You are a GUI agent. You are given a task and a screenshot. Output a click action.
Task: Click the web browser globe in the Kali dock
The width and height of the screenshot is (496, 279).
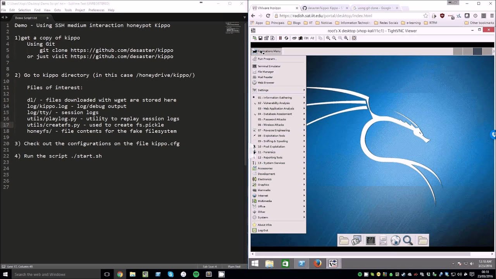[396, 241]
